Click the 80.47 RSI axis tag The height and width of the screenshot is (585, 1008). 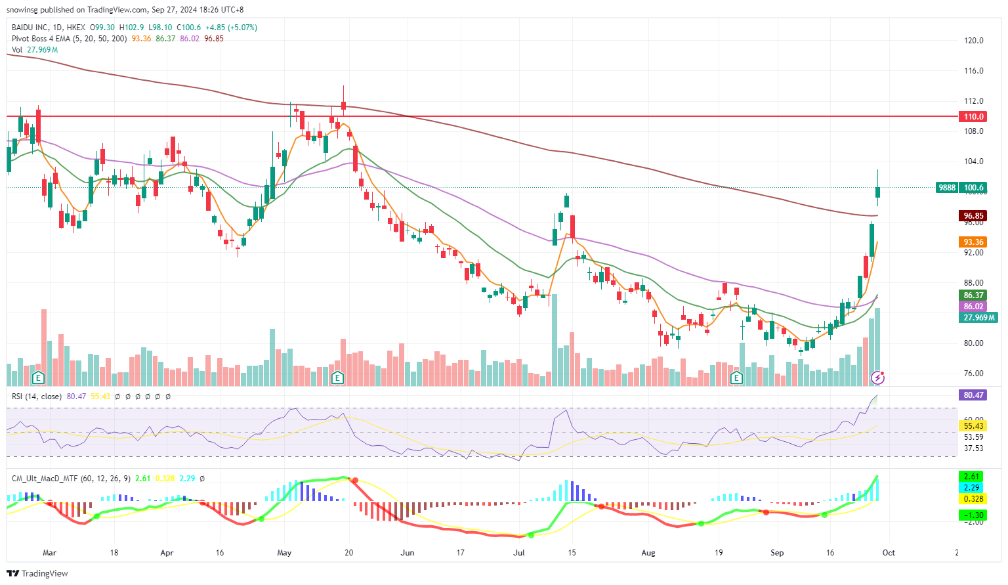973,395
